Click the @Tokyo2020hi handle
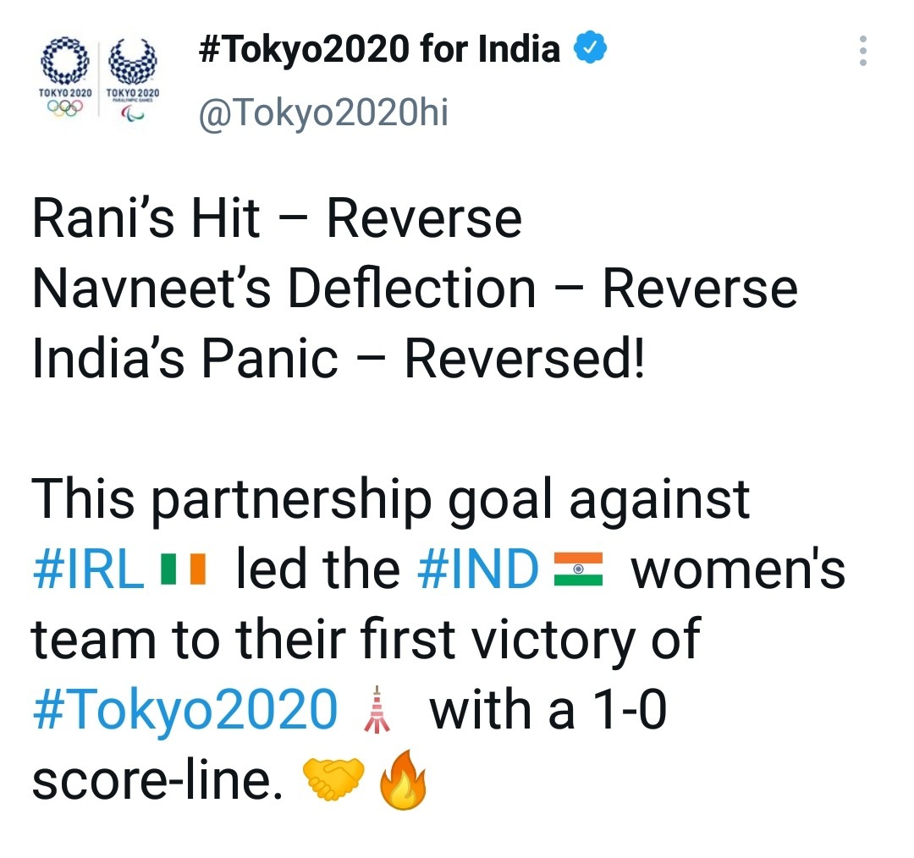This screenshot has width=914, height=858. 322,113
